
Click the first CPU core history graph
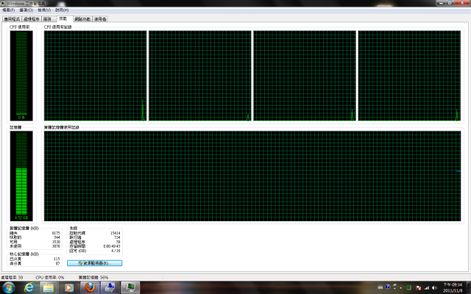(x=95, y=76)
